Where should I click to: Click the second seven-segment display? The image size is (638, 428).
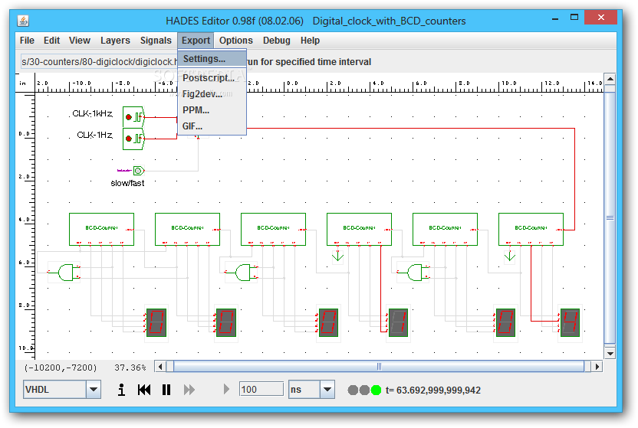point(225,323)
